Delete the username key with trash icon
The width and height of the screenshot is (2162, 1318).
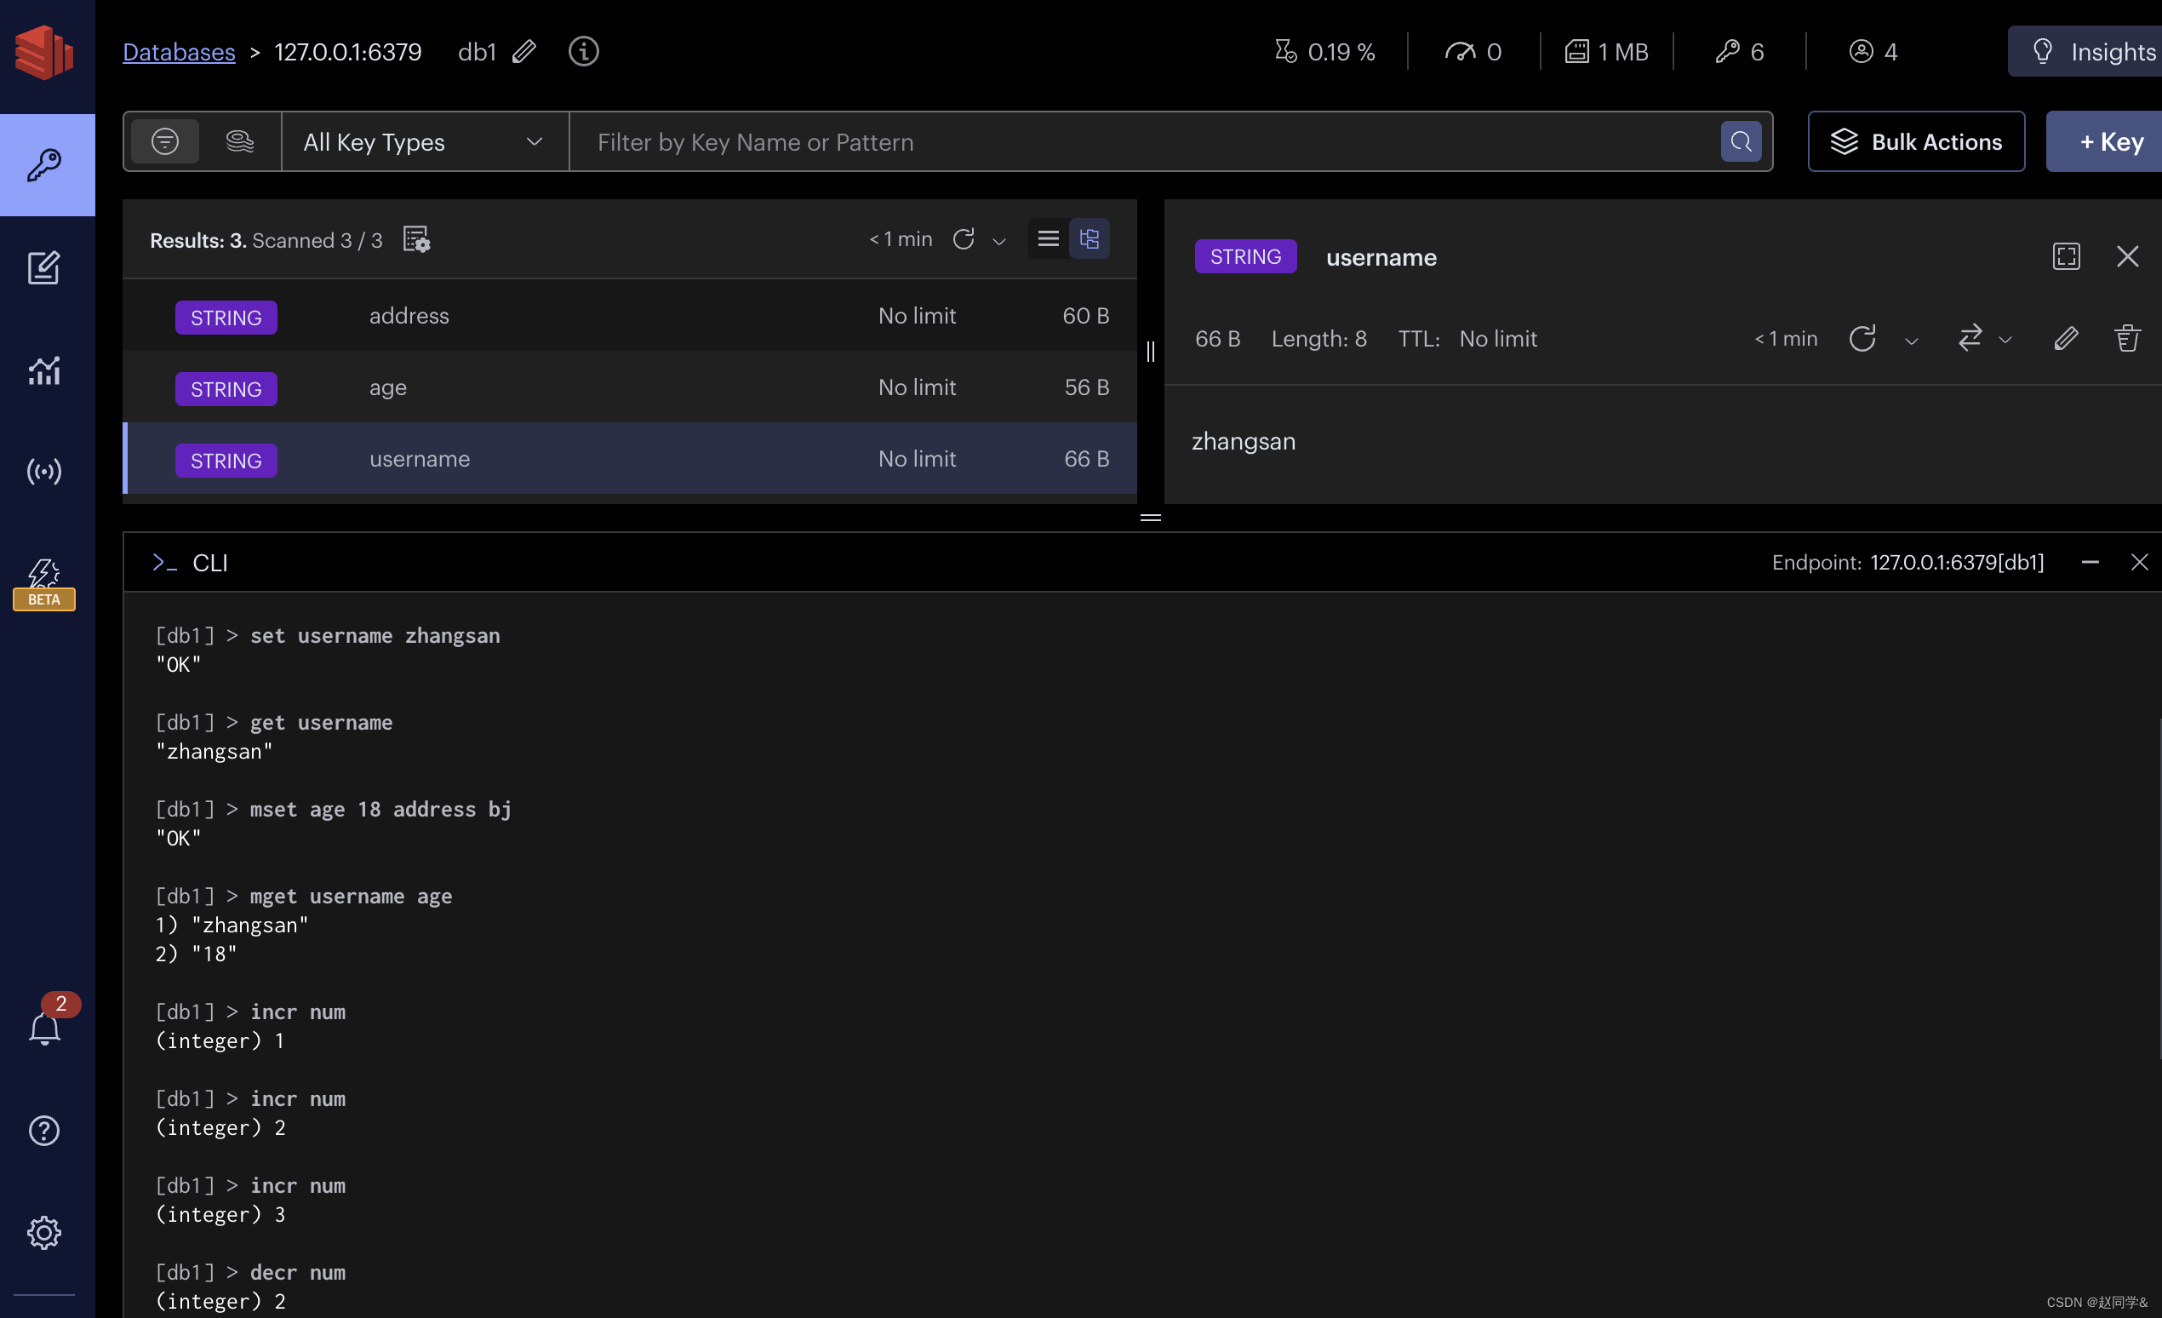coord(2127,339)
